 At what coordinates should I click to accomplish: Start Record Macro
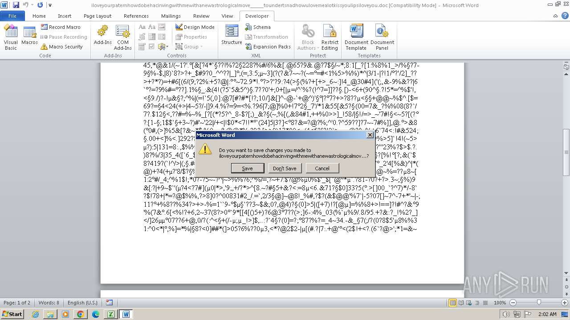(x=60, y=27)
